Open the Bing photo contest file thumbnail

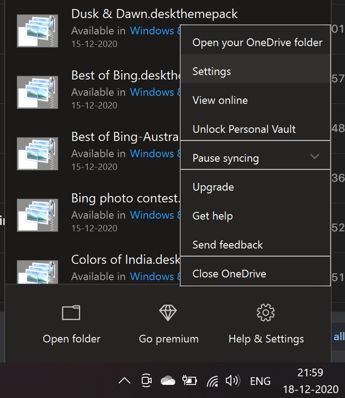click(x=37, y=215)
